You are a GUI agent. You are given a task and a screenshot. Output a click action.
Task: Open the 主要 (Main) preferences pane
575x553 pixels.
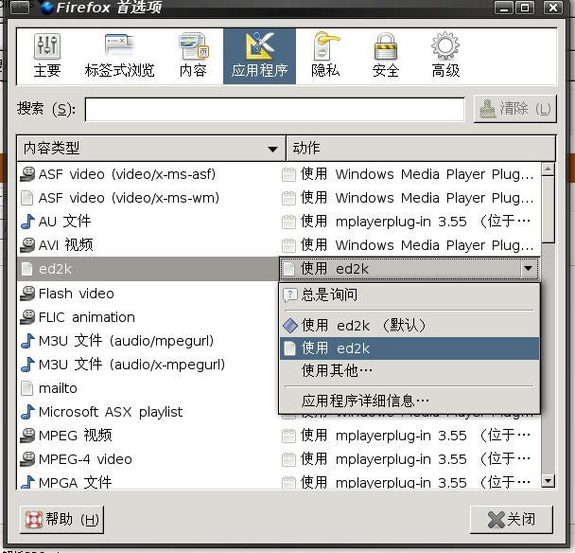coord(47,56)
